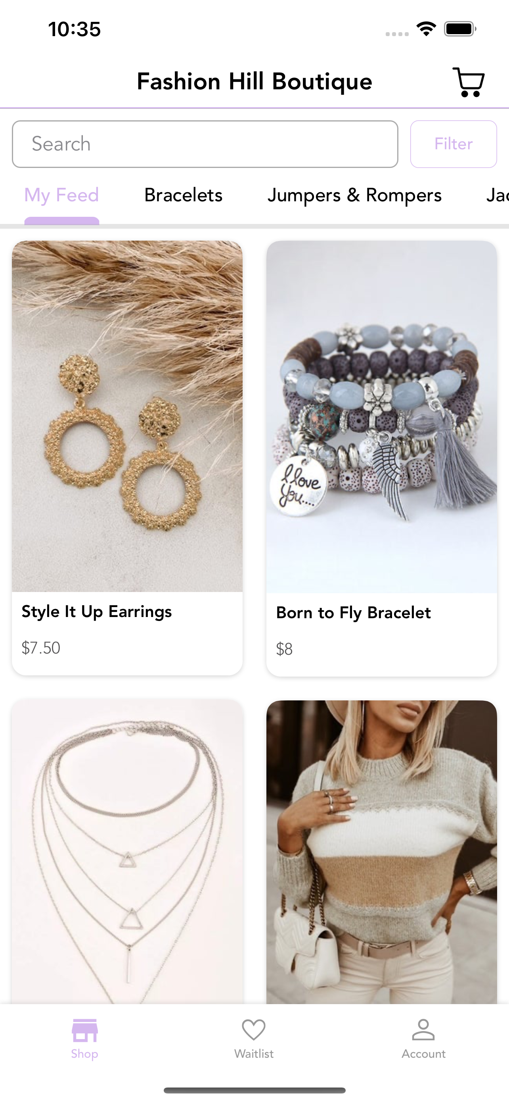
Task: Open Style It Up Earrings title
Action: (x=97, y=612)
